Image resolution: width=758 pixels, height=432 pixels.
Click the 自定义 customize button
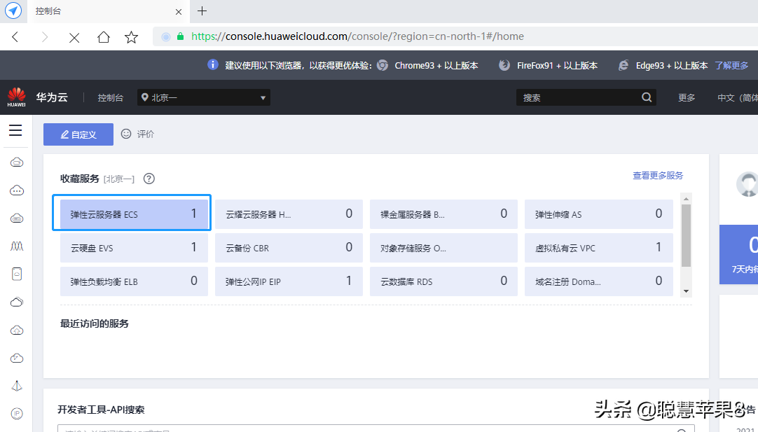pyautogui.click(x=78, y=134)
